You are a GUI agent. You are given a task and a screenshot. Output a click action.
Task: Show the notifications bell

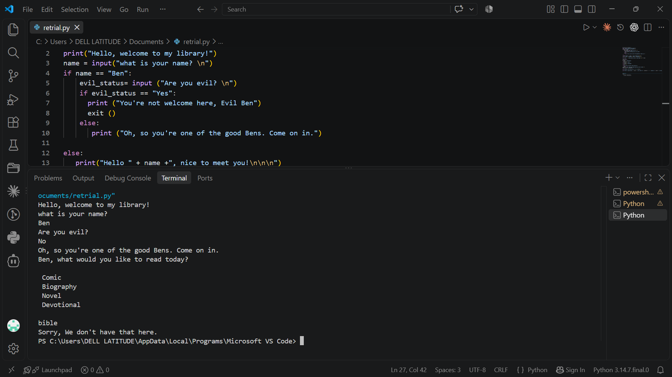pos(660,370)
